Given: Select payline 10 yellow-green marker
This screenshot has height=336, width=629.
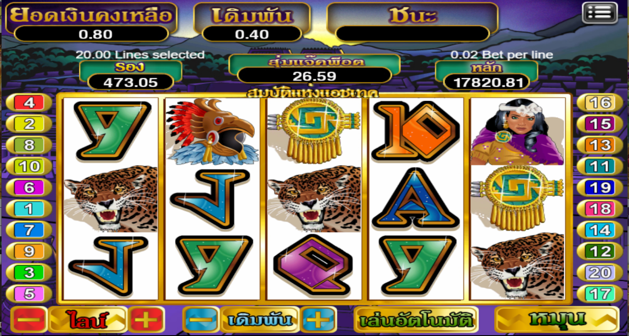Looking at the screenshot, I should pos(29,167).
